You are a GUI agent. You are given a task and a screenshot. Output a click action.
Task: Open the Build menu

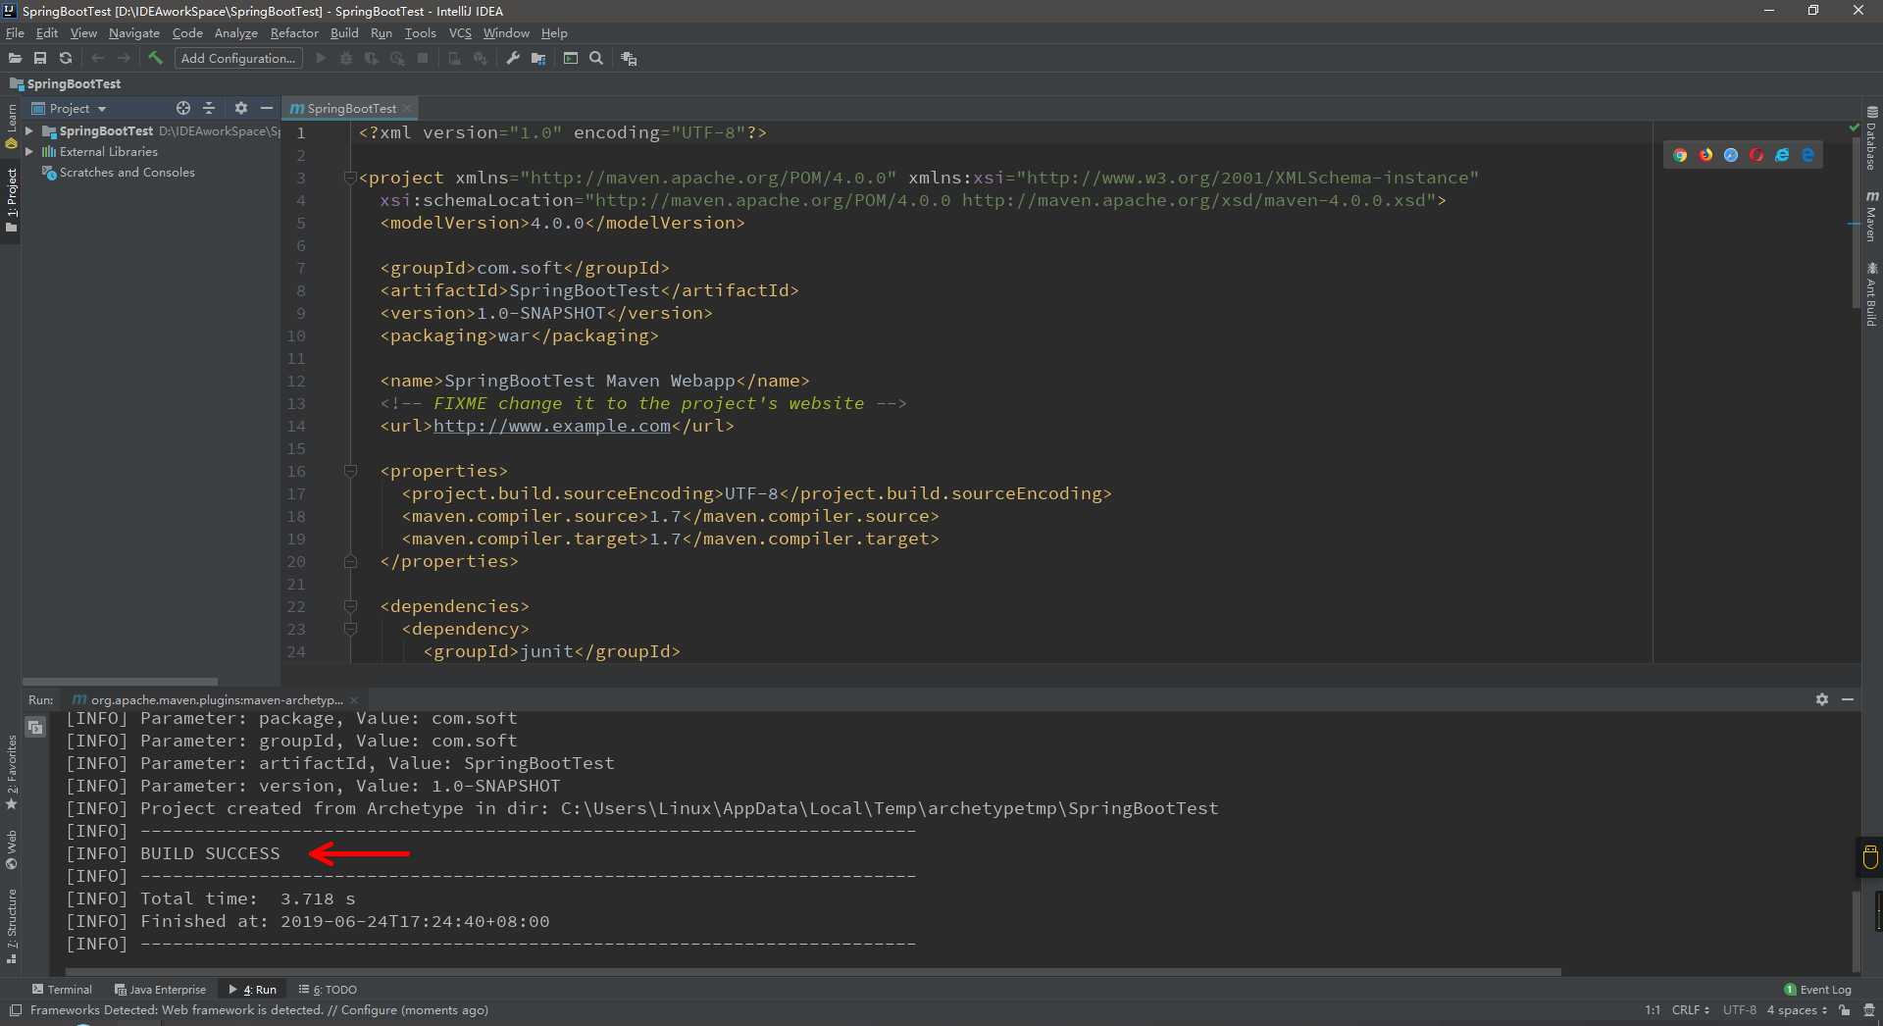tap(344, 33)
